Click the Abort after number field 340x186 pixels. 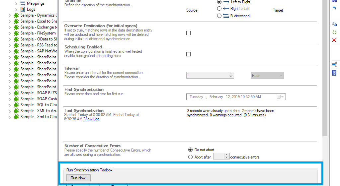tap(219, 156)
